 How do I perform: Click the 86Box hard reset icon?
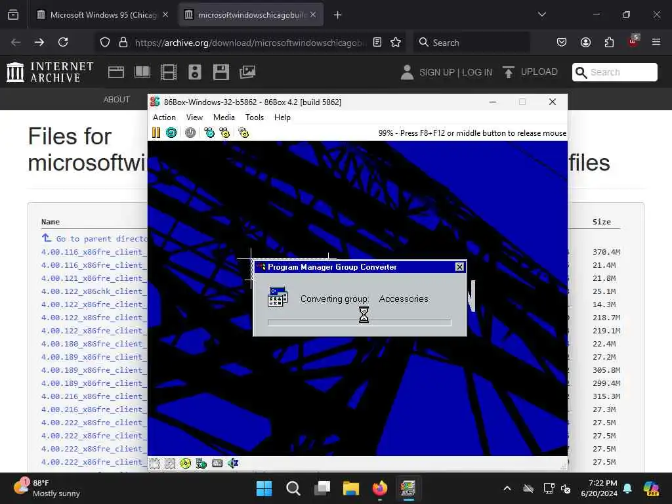(x=171, y=133)
